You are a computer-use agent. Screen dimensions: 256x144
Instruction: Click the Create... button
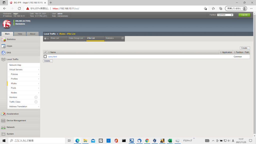(x=245, y=48)
